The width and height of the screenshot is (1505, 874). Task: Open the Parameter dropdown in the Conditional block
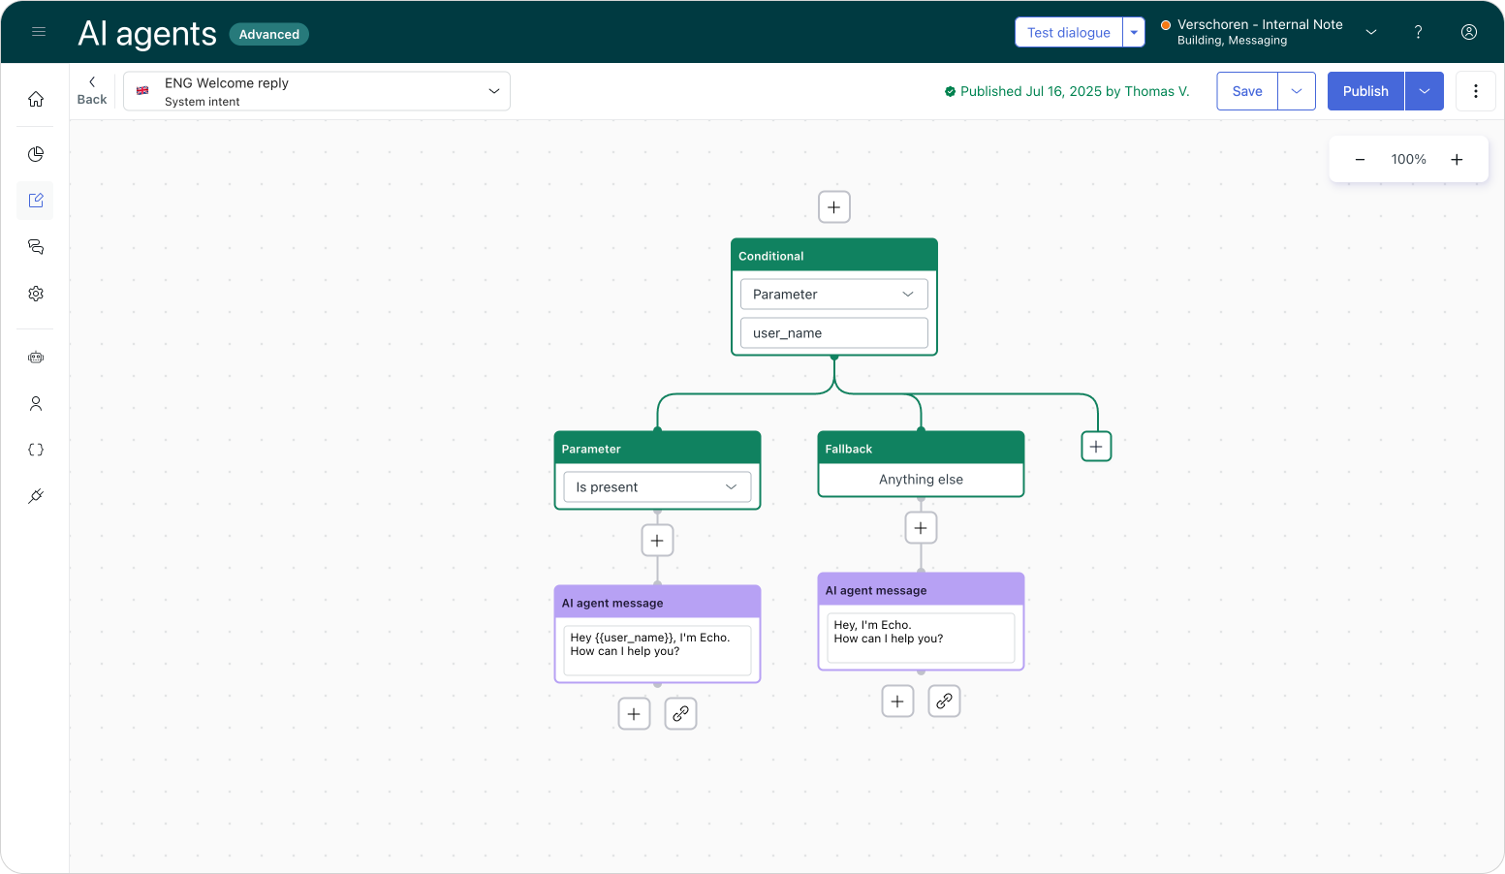(833, 295)
